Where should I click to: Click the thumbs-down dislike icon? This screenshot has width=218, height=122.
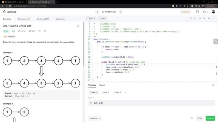point(30,31)
